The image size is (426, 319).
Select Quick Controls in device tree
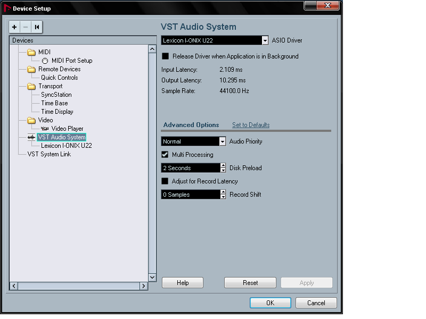point(60,78)
